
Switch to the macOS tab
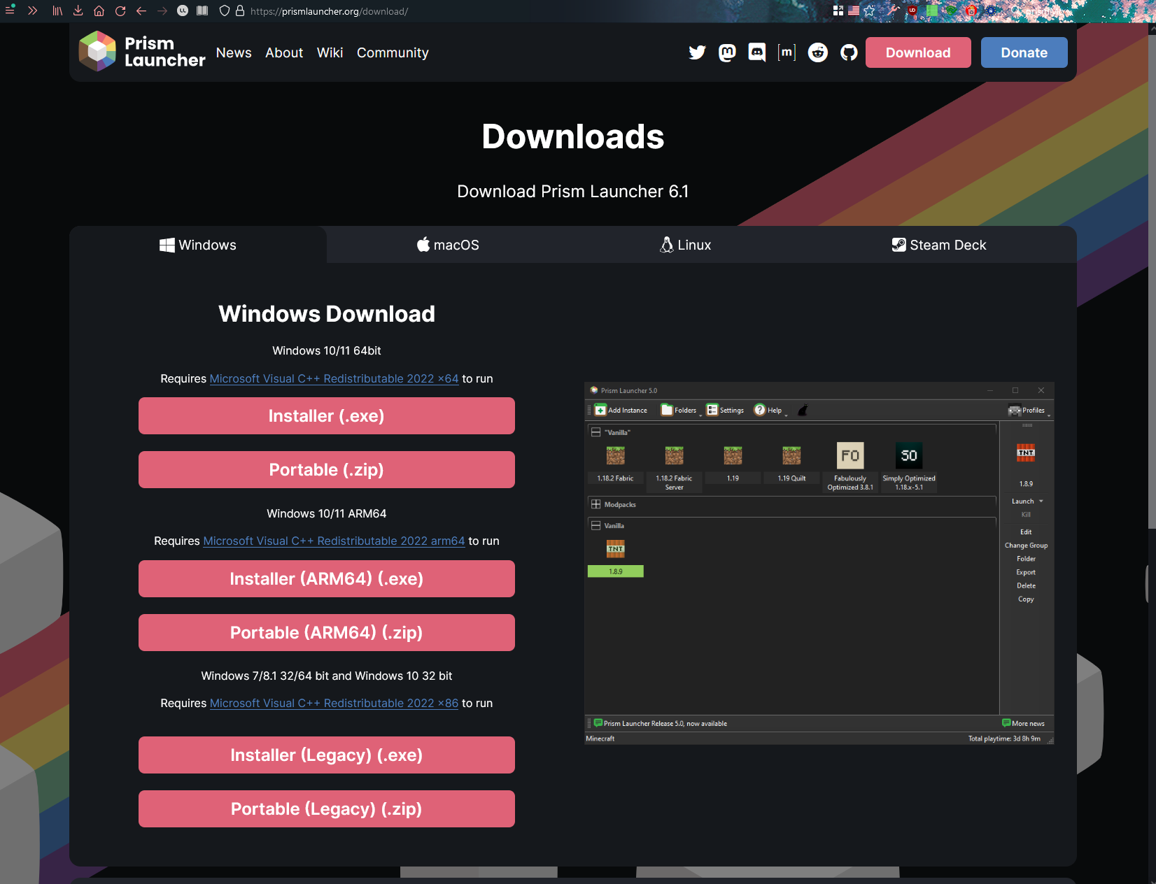click(x=448, y=245)
